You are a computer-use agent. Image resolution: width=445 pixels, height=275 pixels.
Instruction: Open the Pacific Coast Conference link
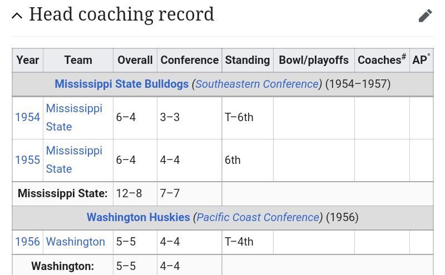(x=258, y=217)
